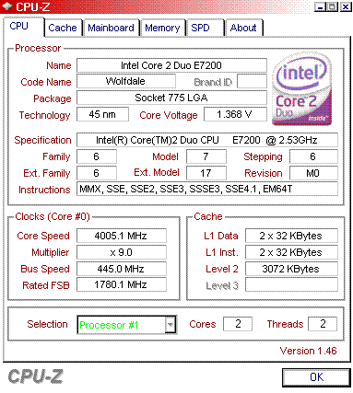353x393 pixels.
Task: Click the Core Voltage value field
Action: click(x=235, y=114)
